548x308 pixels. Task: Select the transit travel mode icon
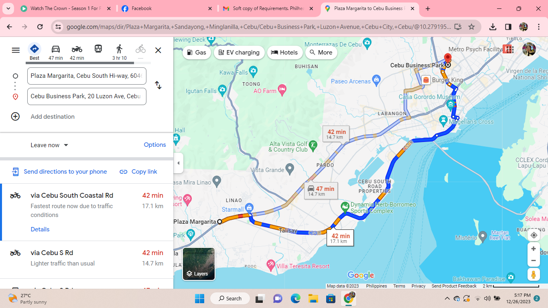pos(98,49)
